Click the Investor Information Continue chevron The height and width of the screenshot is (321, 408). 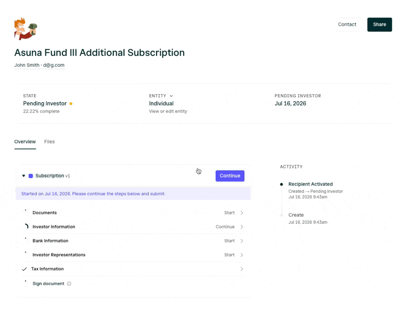tap(242, 227)
